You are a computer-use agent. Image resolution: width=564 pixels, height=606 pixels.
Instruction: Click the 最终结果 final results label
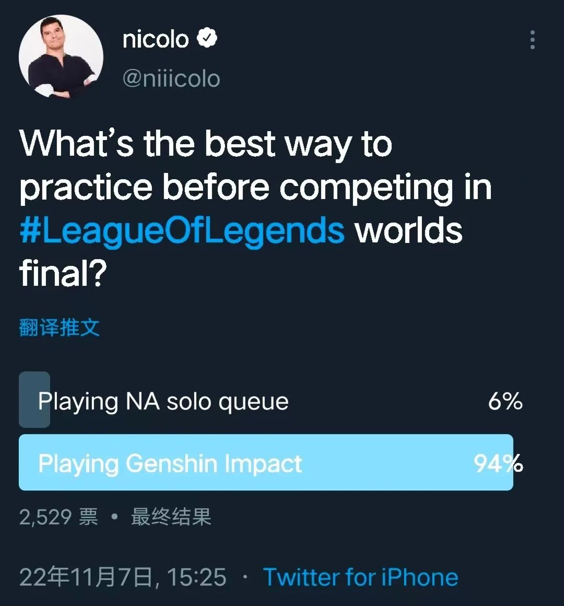(171, 517)
